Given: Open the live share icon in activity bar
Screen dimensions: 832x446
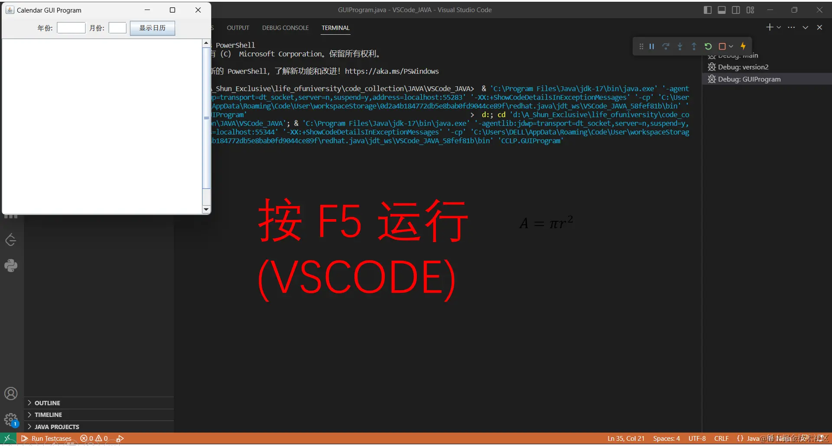Looking at the screenshot, I should coord(11,240).
